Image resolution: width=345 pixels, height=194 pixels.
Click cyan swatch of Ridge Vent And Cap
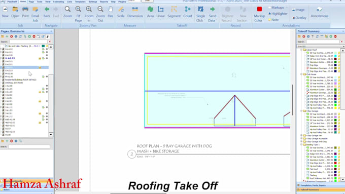(x=335, y=56)
